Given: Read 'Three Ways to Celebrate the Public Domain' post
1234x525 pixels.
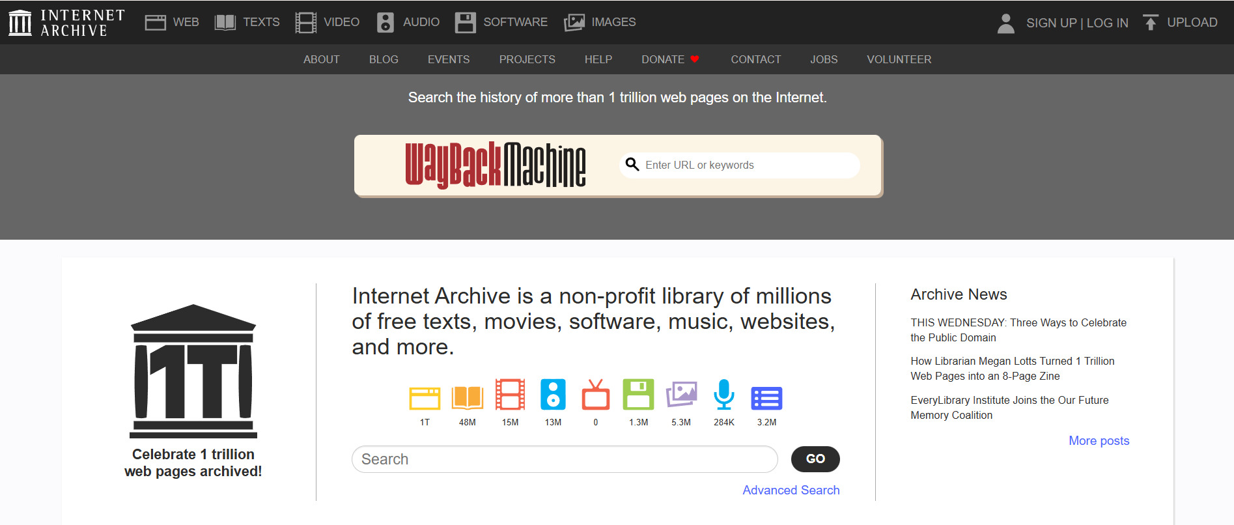Looking at the screenshot, I should [1018, 330].
